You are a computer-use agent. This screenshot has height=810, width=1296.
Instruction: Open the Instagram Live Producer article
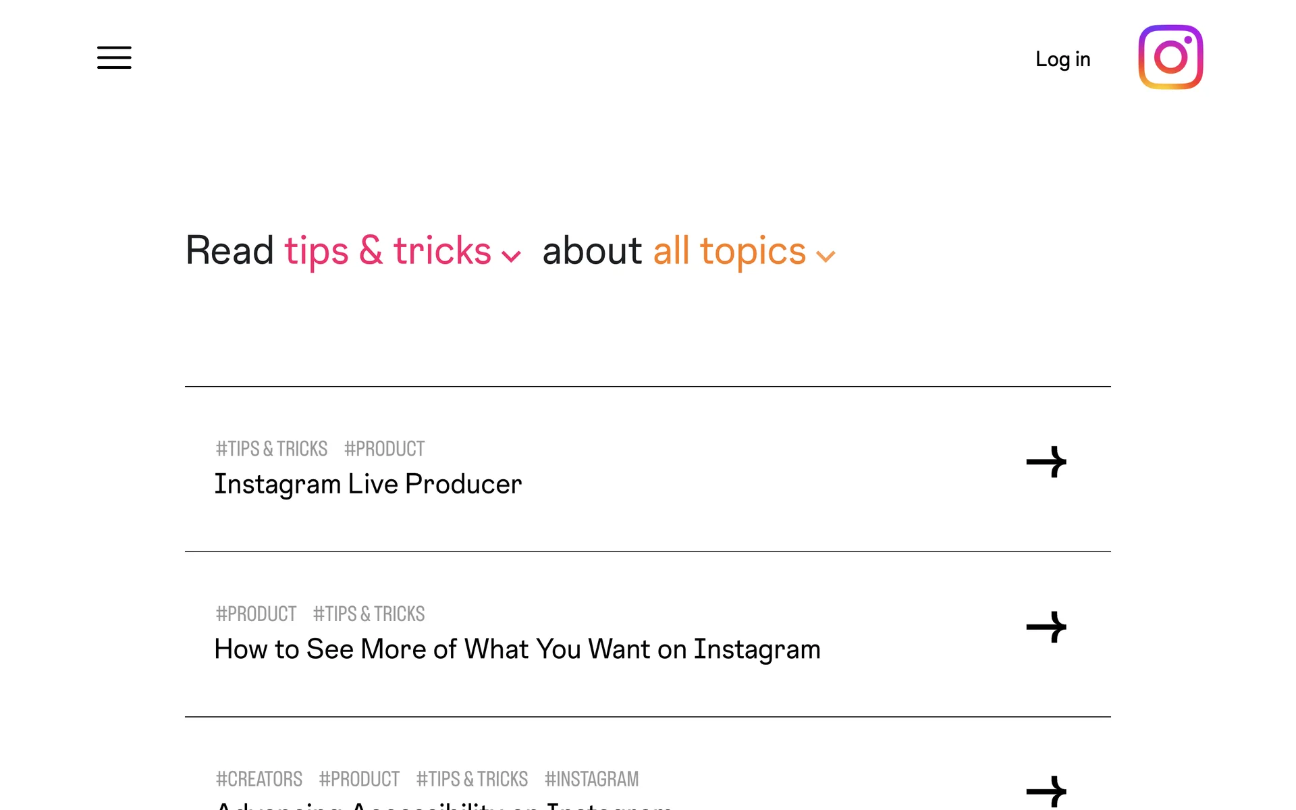click(x=368, y=484)
